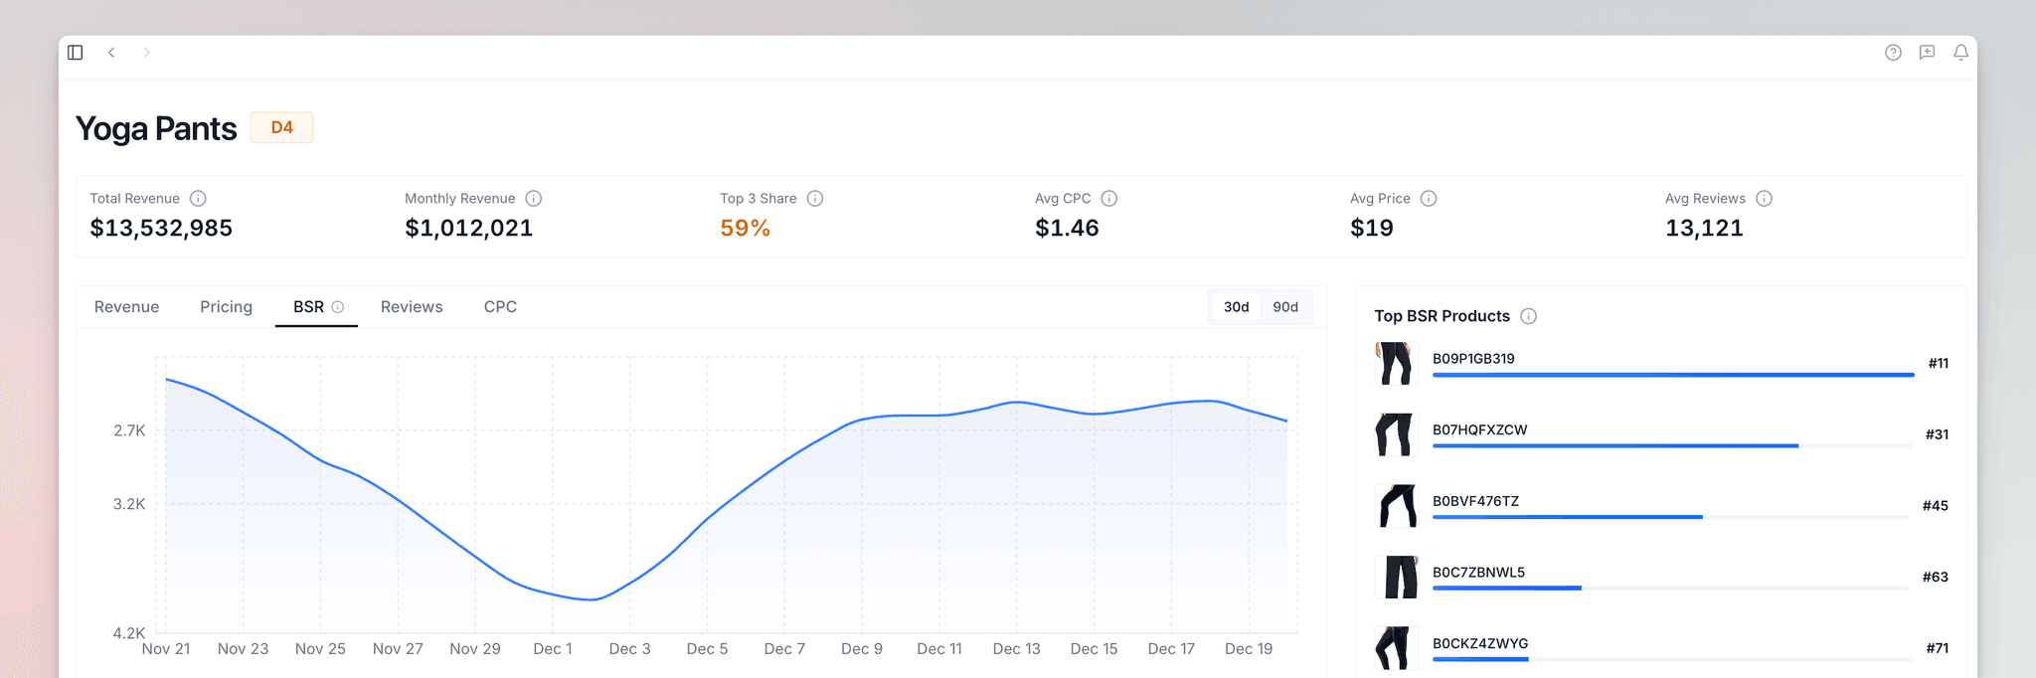Image resolution: width=2036 pixels, height=678 pixels.
Task: Click the 13,121 average reviews value
Action: [1704, 229]
